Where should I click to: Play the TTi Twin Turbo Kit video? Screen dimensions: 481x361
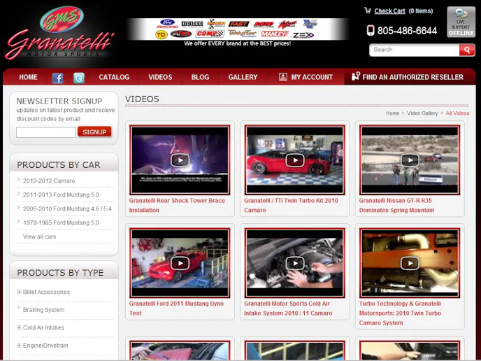click(294, 160)
